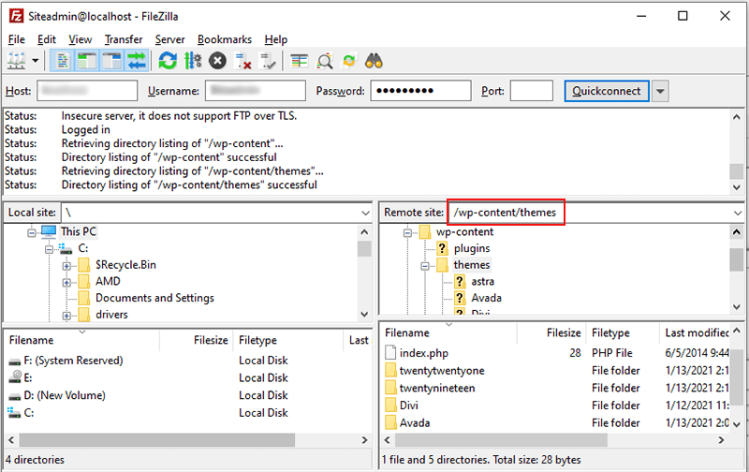Open the Edit menu

click(47, 39)
